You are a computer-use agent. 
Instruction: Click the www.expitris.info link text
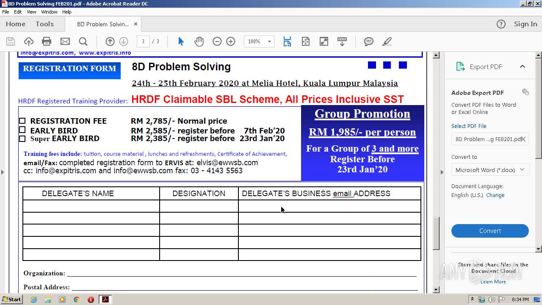(105, 53)
